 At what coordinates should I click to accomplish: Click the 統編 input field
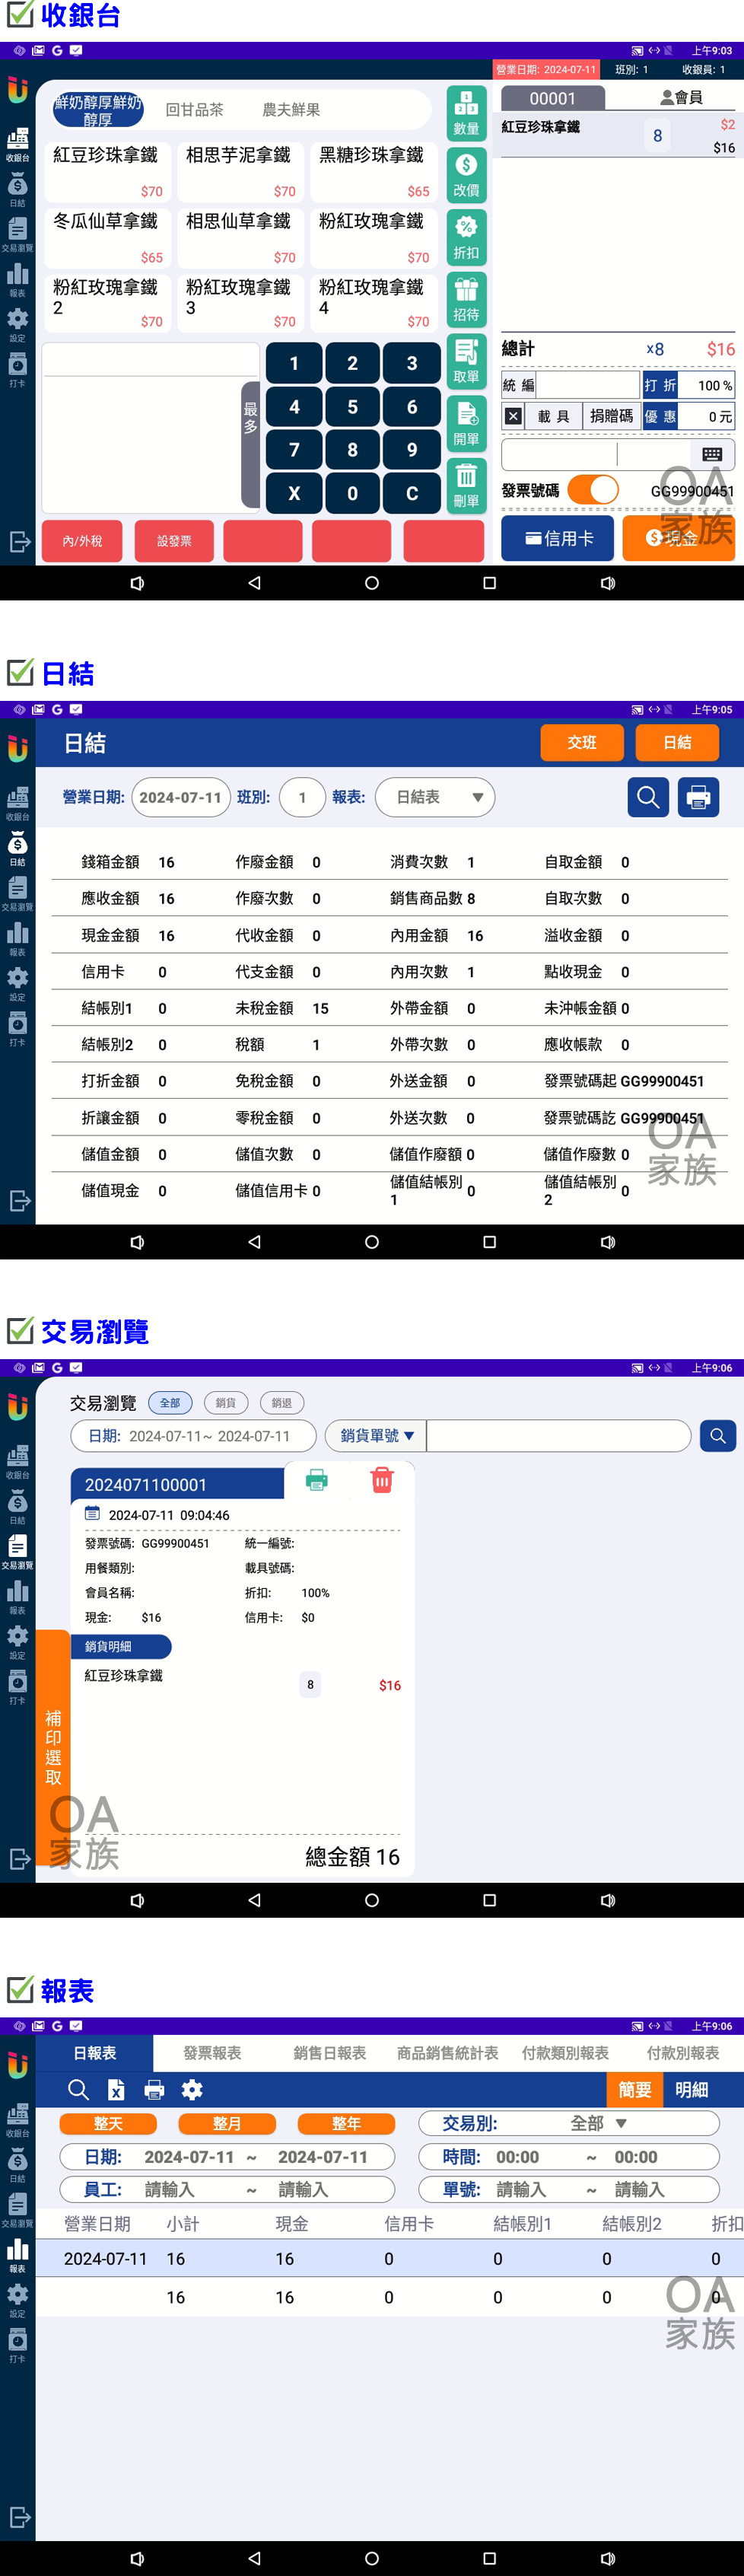pos(588,385)
